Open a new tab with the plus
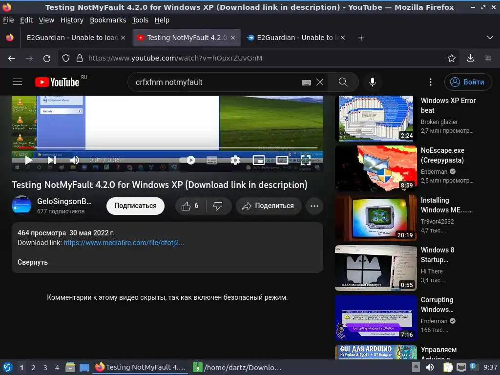The height and width of the screenshot is (375, 500). [361, 38]
